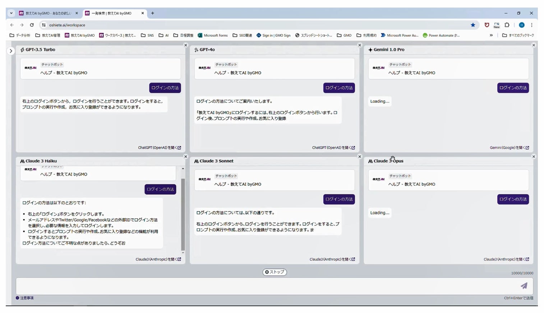
Task: Stop generation with the ストップ button
Action: [275, 272]
